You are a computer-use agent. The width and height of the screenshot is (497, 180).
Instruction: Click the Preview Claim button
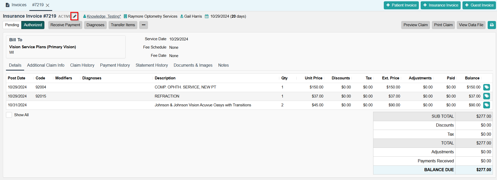click(415, 25)
